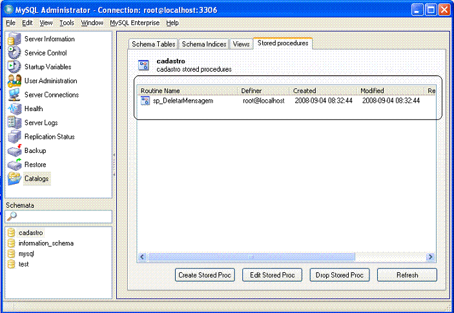
Task: Click the Edit Stored Proc button
Action: [x=272, y=275]
